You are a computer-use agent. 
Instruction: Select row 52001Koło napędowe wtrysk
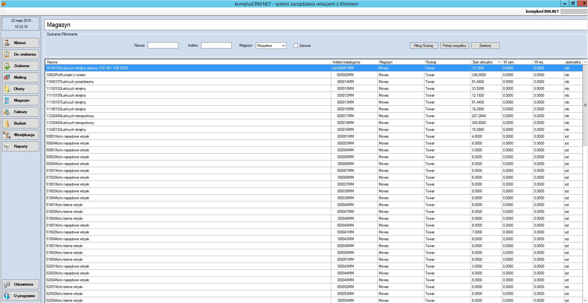pyautogui.click(x=314, y=266)
